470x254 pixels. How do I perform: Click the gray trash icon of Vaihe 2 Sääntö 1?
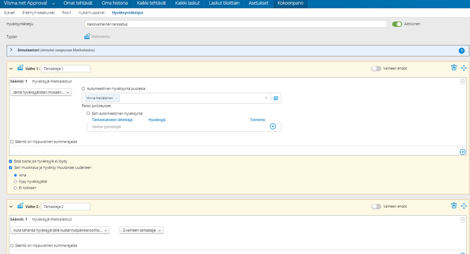[x=462, y=220]
